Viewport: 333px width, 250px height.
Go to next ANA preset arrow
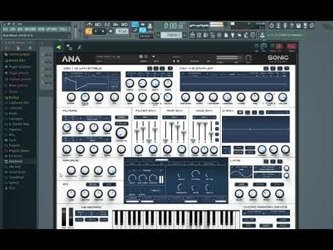(178, 61)
